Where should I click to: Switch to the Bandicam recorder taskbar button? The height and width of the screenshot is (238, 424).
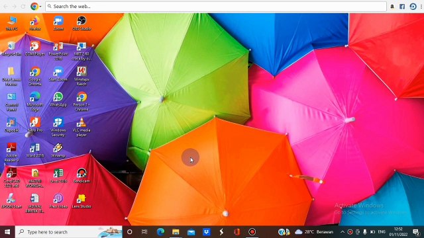point(252,232)
